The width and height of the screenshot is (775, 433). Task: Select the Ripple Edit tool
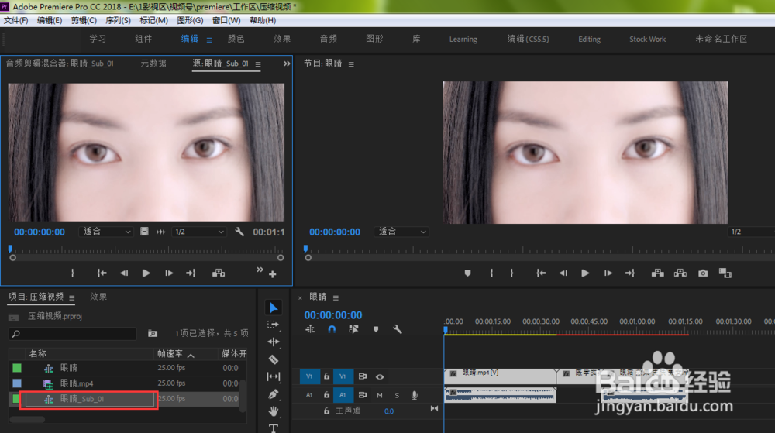(274, 342)
